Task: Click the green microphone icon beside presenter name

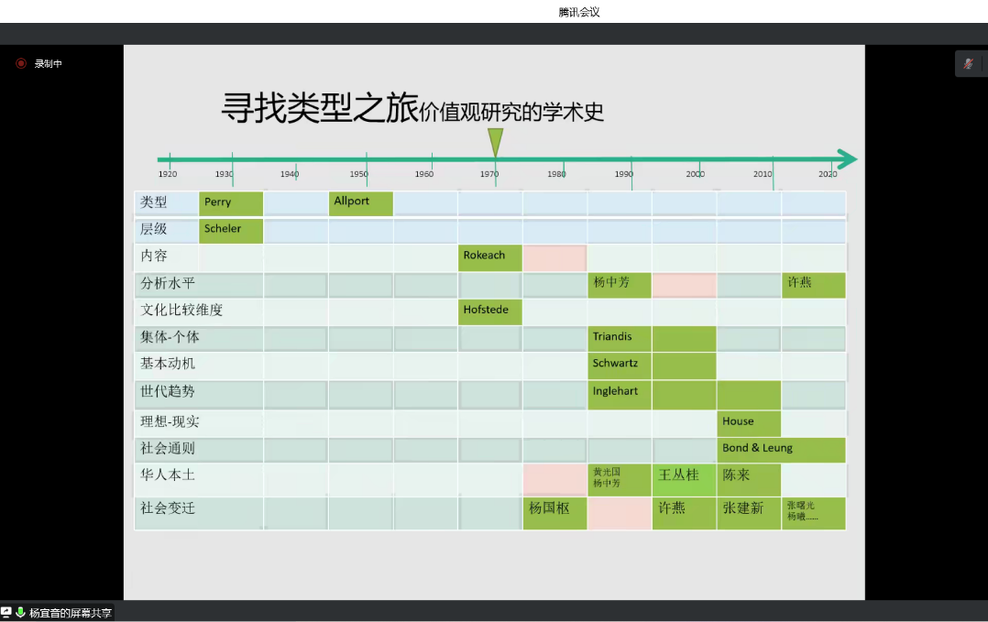Action: point(20,613)
